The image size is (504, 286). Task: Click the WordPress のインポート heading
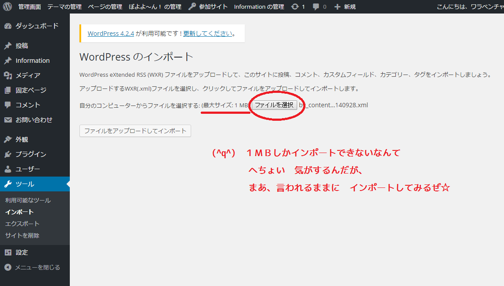coord(136,57)
